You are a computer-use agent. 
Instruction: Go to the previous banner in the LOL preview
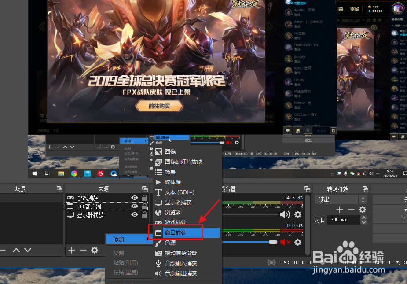tap(42, 26)
